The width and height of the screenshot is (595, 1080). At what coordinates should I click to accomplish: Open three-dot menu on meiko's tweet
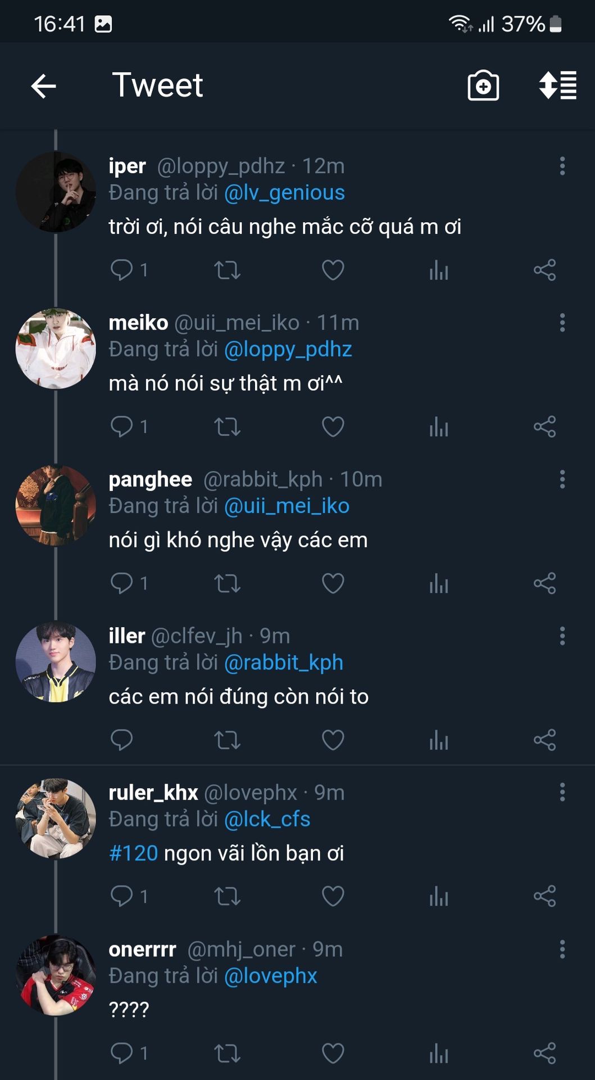coord(562,323)
